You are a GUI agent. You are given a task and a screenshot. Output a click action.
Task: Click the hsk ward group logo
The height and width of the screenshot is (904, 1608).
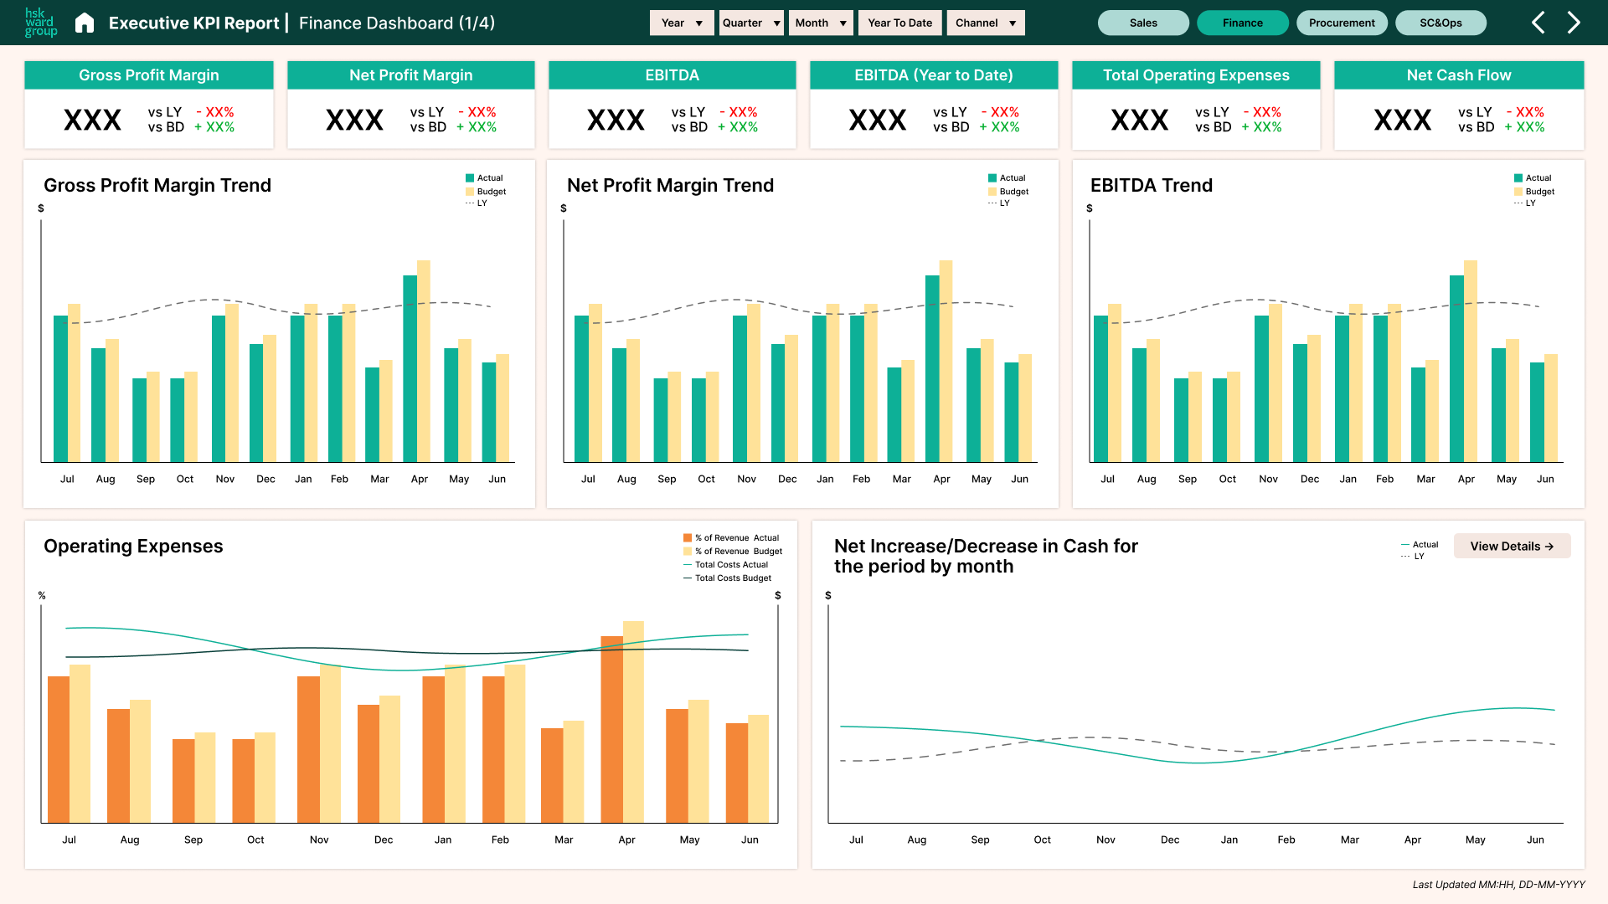(x=41, y=23)
